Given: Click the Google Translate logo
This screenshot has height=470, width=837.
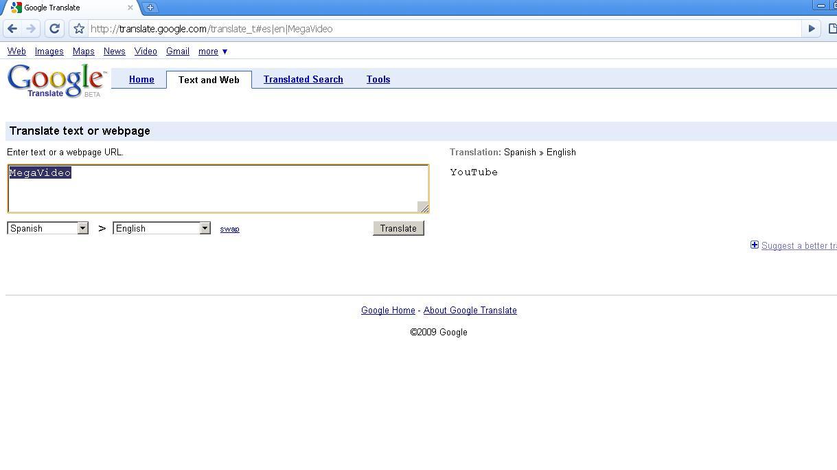Looking at the screenshot, I should [x=56, y=81].
